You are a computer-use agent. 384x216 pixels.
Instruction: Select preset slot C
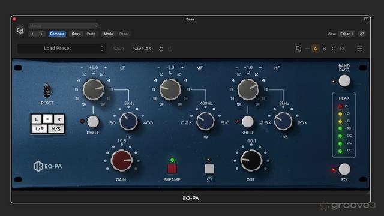click(x=333, y=49)
